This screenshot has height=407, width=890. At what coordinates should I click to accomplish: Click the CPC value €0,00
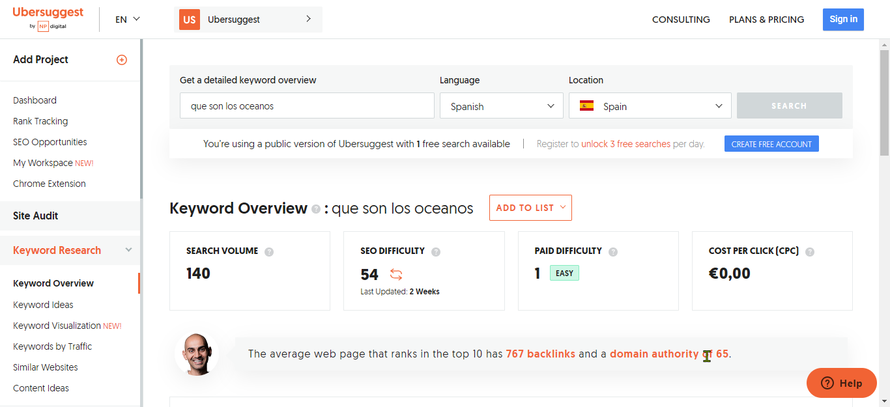pos(730,274)
